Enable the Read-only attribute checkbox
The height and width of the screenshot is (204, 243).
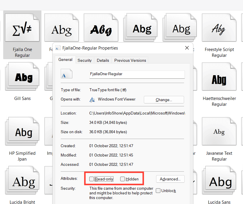point(92,179)
